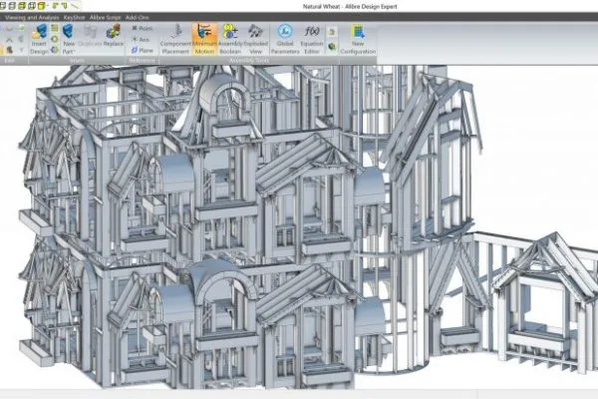The width and height of the screenshot is (598, 399).
Task: Click the small green icon below the yellow one beside Equation Editor
Action: [x=332, y=47]
